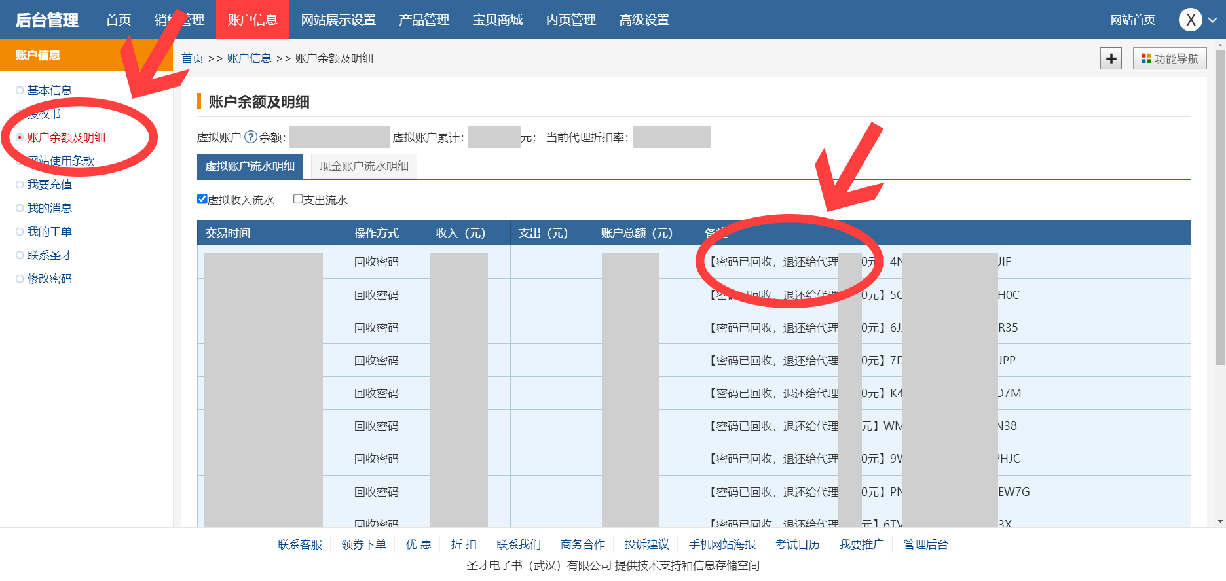Select the 虚拟账户流水明细 tab
Screen dimensions: 1226x581
[x=250, y=166]
